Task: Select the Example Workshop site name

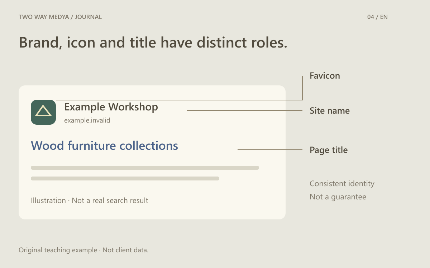Action: [x=111, y=107]
